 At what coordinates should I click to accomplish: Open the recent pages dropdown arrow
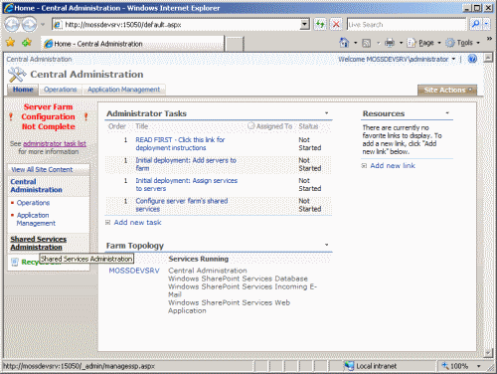pos(43,24)
